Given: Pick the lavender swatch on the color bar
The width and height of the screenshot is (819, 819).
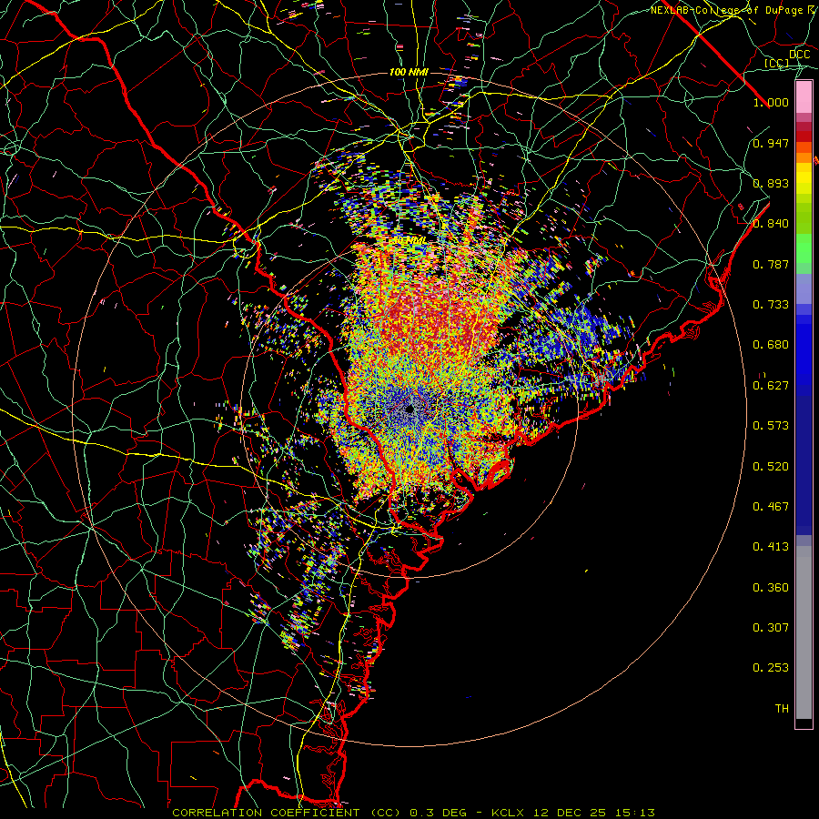Looking at the screenshot, I should (x=804, y=288).
